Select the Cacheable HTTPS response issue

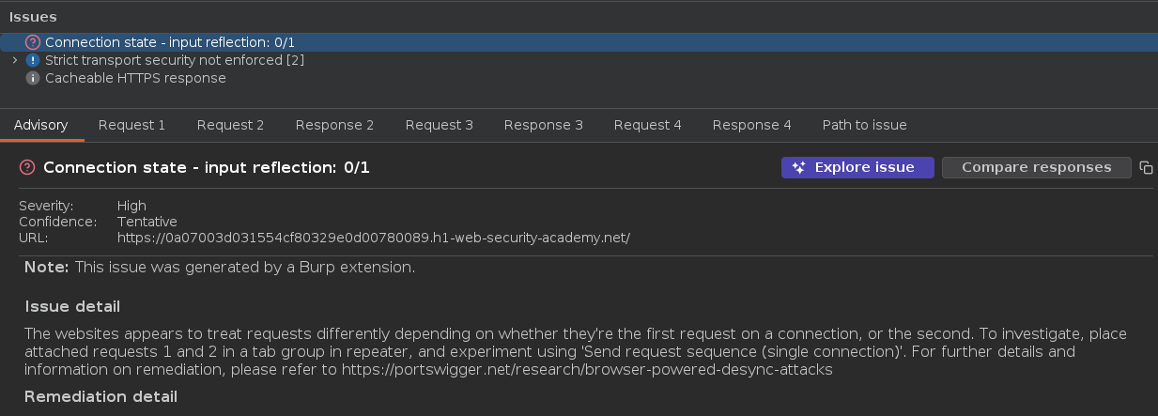135,78
